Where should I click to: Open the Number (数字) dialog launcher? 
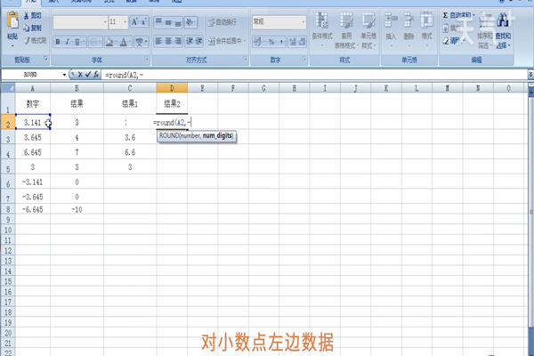click(304, 60)
